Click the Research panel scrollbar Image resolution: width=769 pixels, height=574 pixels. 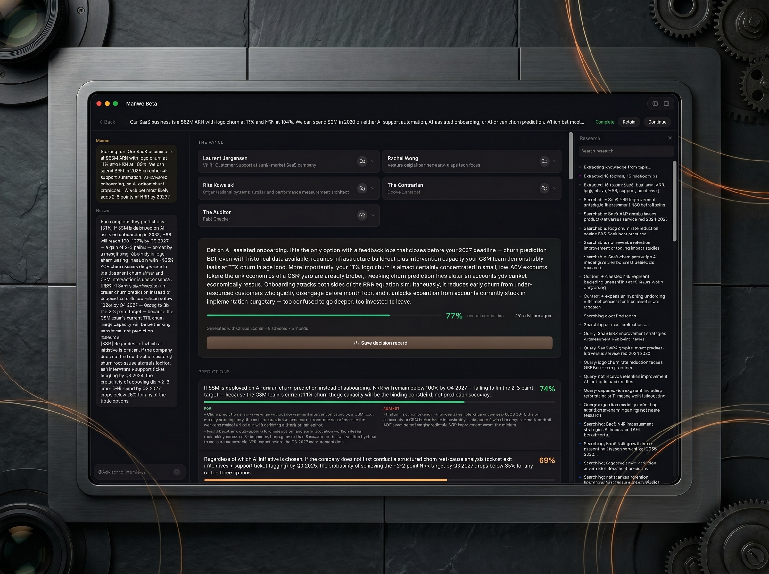tap(674, 201)
